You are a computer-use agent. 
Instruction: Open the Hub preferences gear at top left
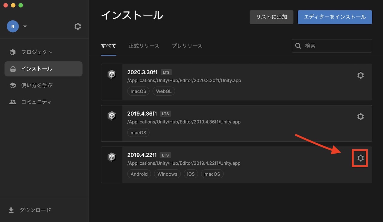(77, 26)
